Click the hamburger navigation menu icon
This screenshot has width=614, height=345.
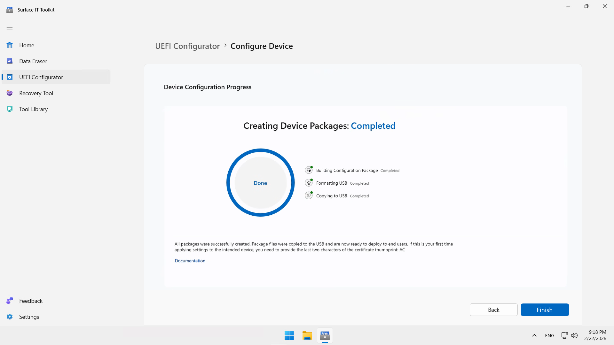coord(10,29)
